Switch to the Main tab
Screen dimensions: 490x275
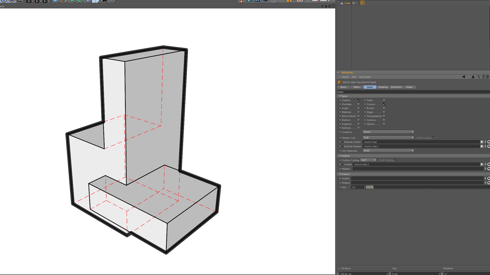[357, 87]
